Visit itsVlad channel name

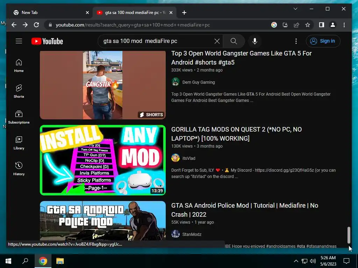189,158
